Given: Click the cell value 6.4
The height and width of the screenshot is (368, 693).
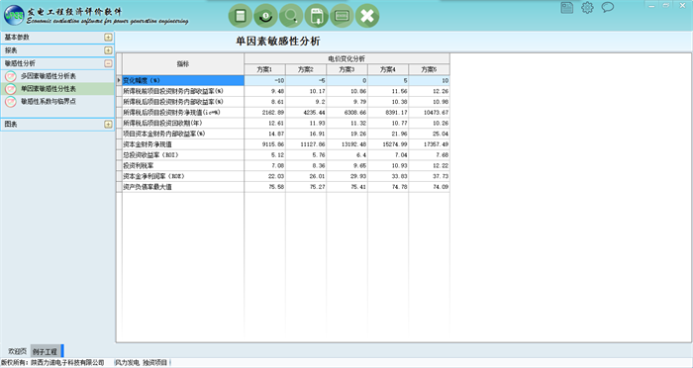Looking at the screenshot, I should click(346, 155).
